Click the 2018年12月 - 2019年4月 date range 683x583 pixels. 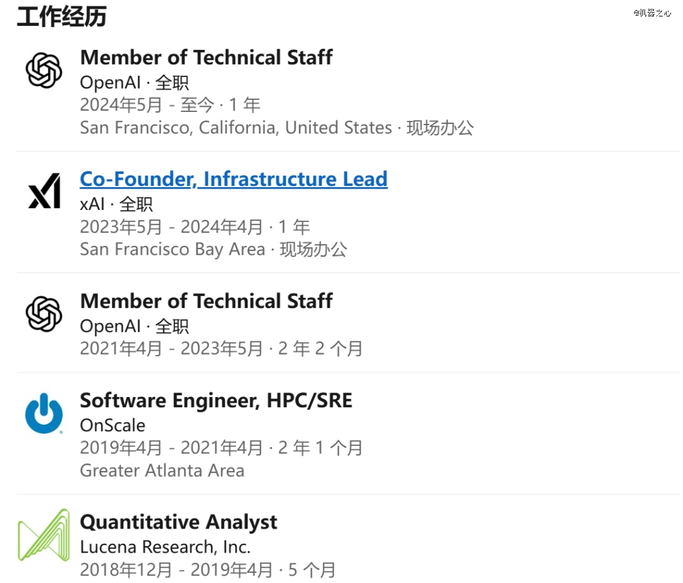point(176,570)
